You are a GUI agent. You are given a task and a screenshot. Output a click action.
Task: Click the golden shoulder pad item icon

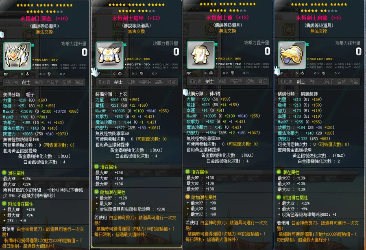tap(292, 55)
